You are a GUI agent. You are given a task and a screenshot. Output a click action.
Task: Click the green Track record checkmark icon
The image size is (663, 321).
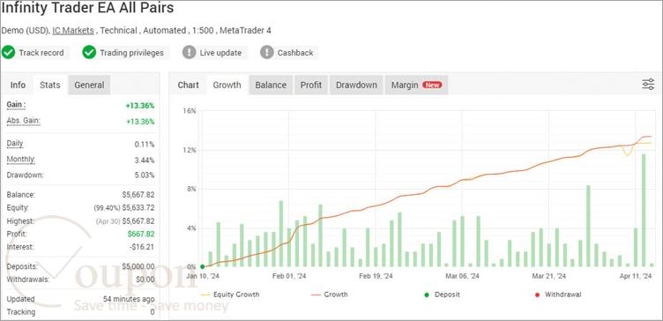coord(8,53)
